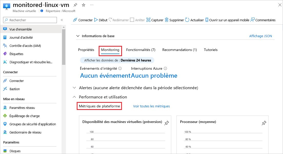Click Supprimer to delete the VM

point(174,20)
